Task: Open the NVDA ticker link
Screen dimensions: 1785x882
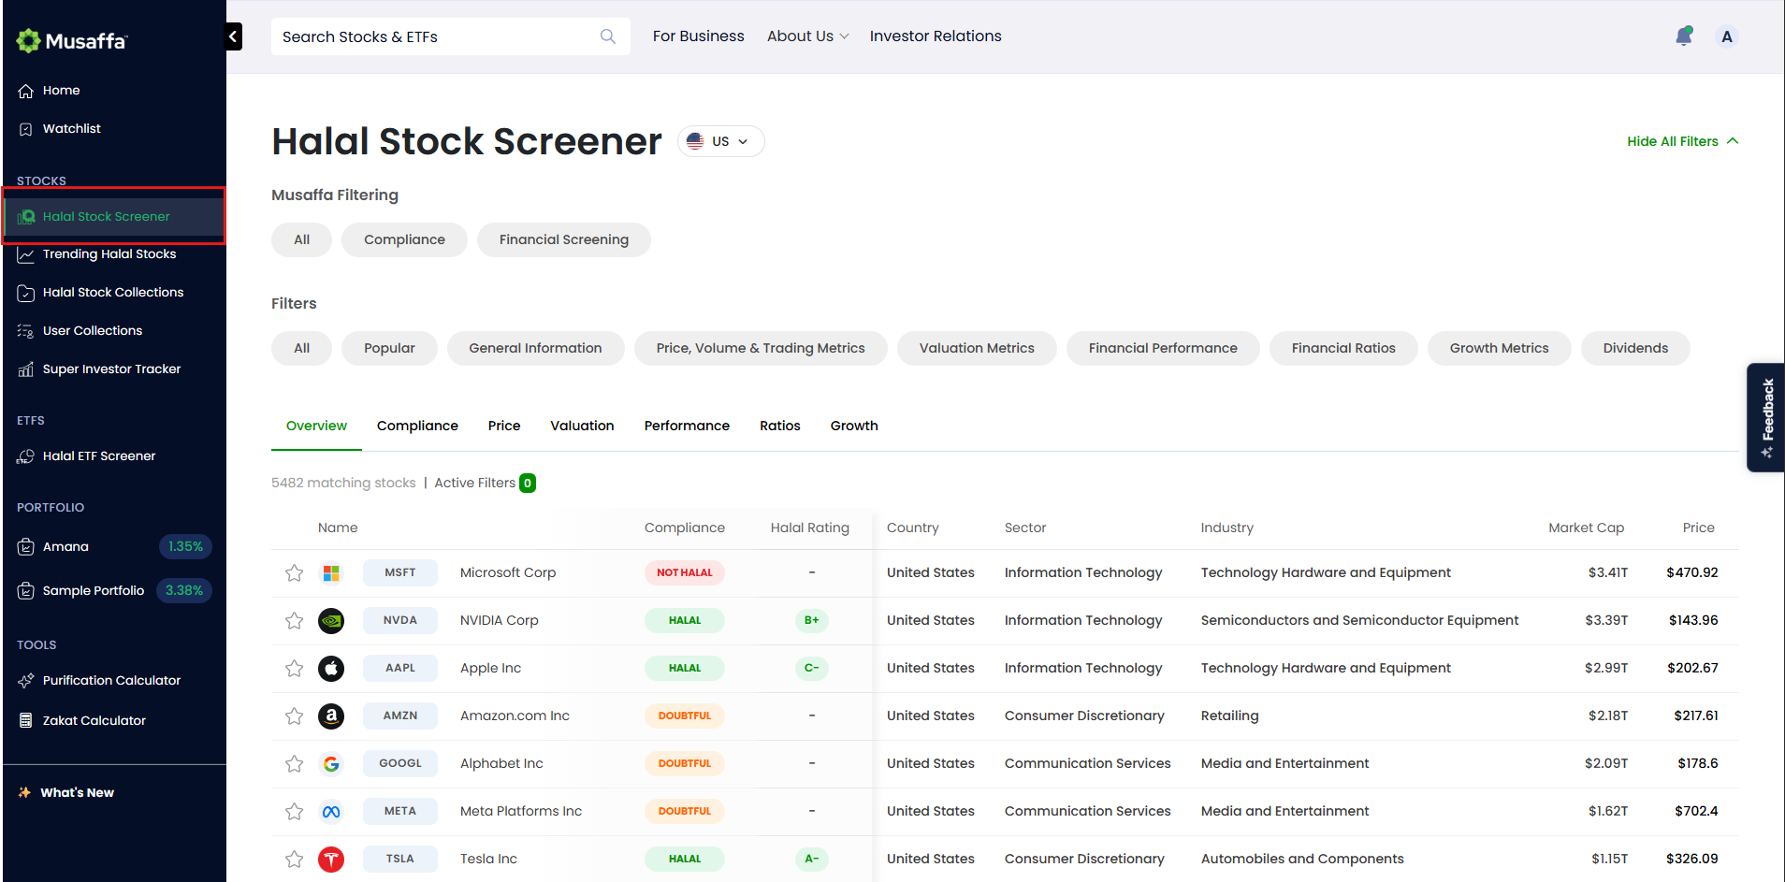Action: click(400, 621)
